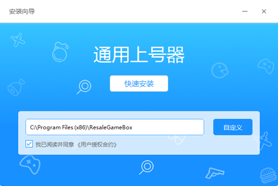Click the airplane icon next to 自定义
278x186 pixels.
point(264,139)
